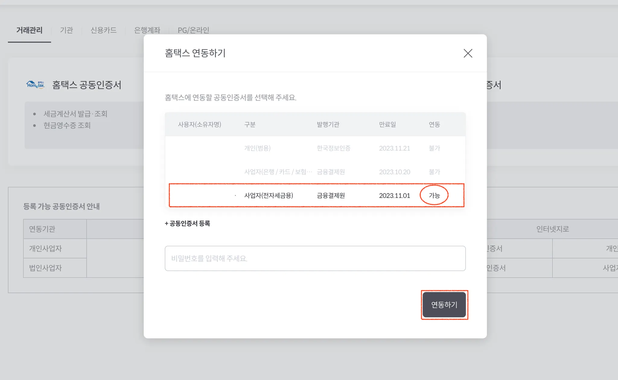
Task: Close the 홈택스 연동하기 dialog
Action: click(x=468, y=53)
